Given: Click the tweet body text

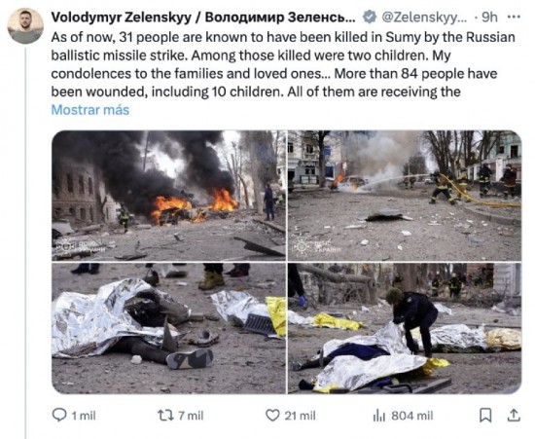Looking at the screenshot, I should pos(283,64).
